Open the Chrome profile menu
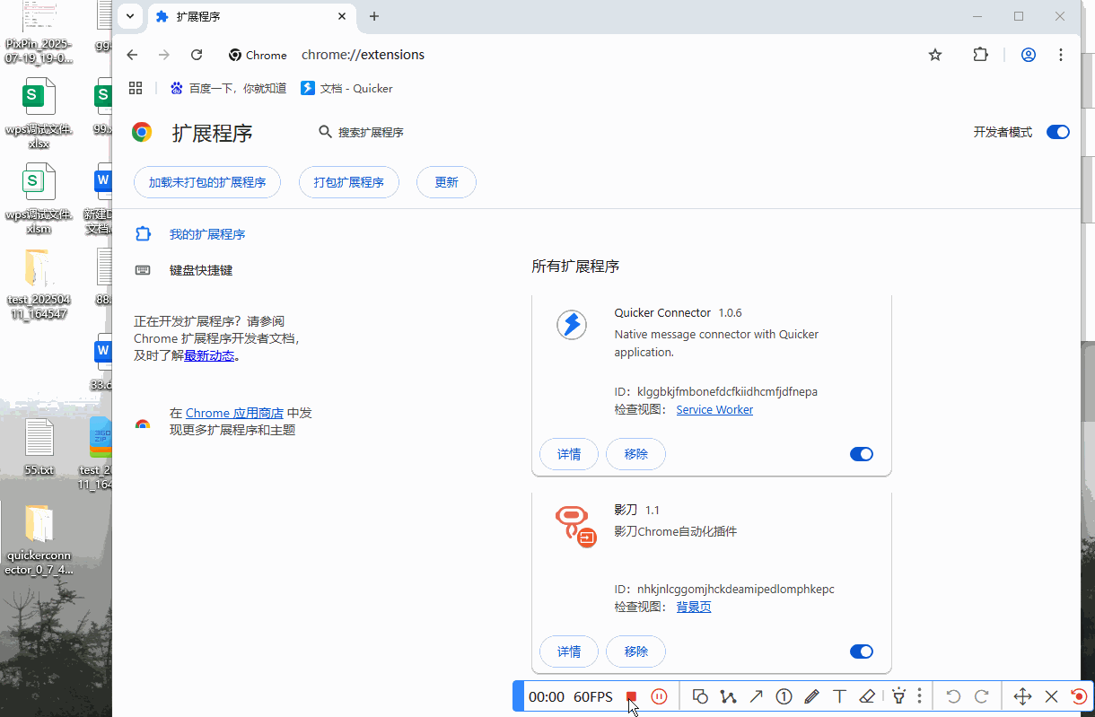The height and width of the screenshot is (717, 1095). tap(1029, 55)
